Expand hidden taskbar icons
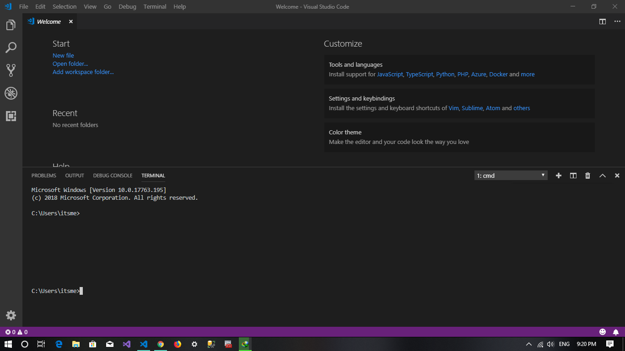Image resolution: width=625 pixels, height=351 pixels. (x=528, y=344)
